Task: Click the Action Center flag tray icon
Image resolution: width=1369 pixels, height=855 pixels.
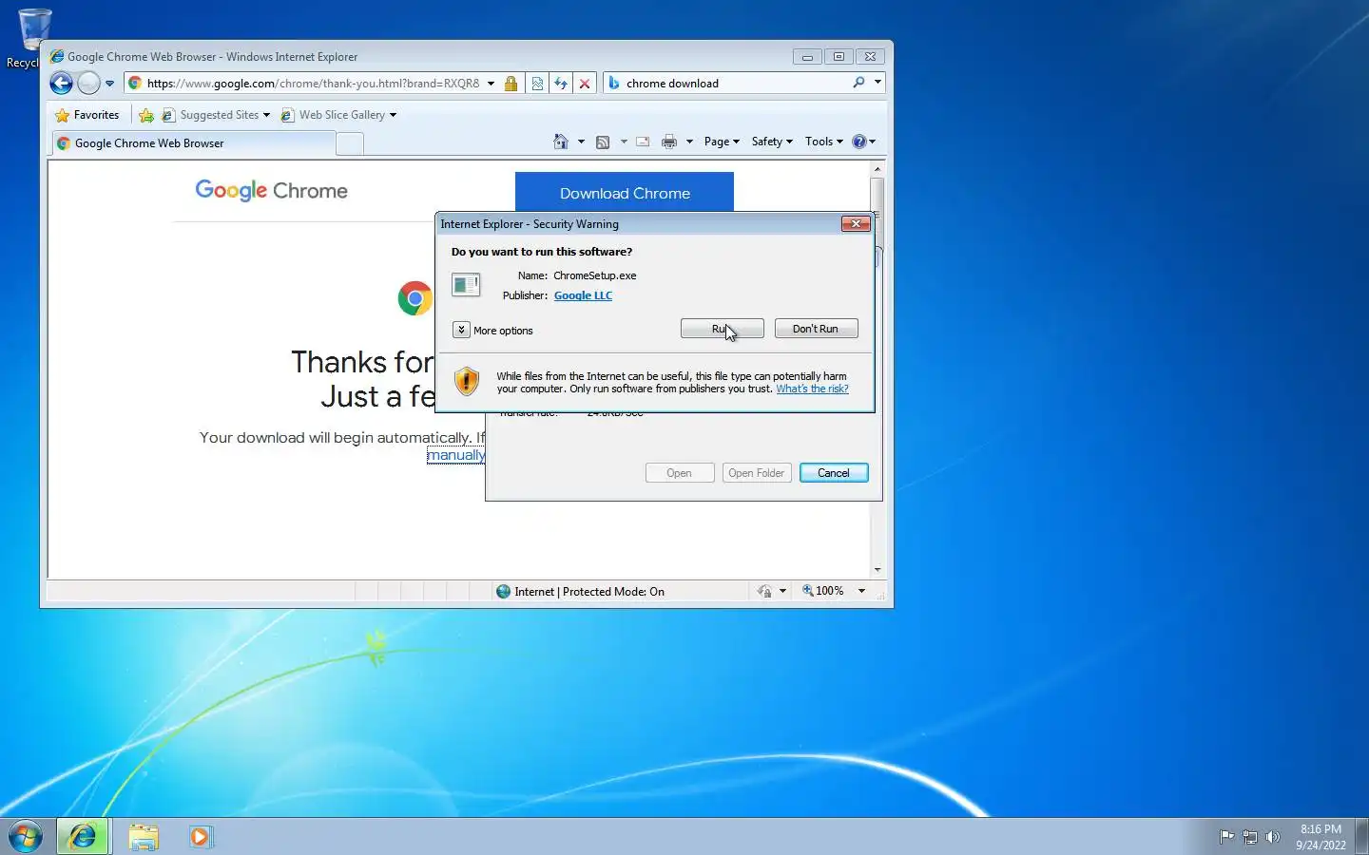Action: pyautogui.click(x=1226, y=837)
